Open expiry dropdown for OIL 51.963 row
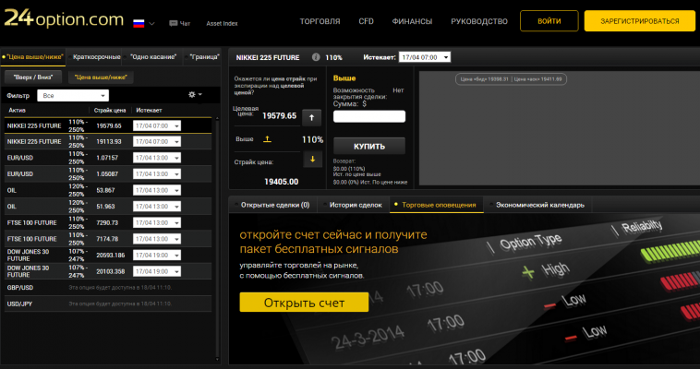700x369 pixels. coord(157,206)
